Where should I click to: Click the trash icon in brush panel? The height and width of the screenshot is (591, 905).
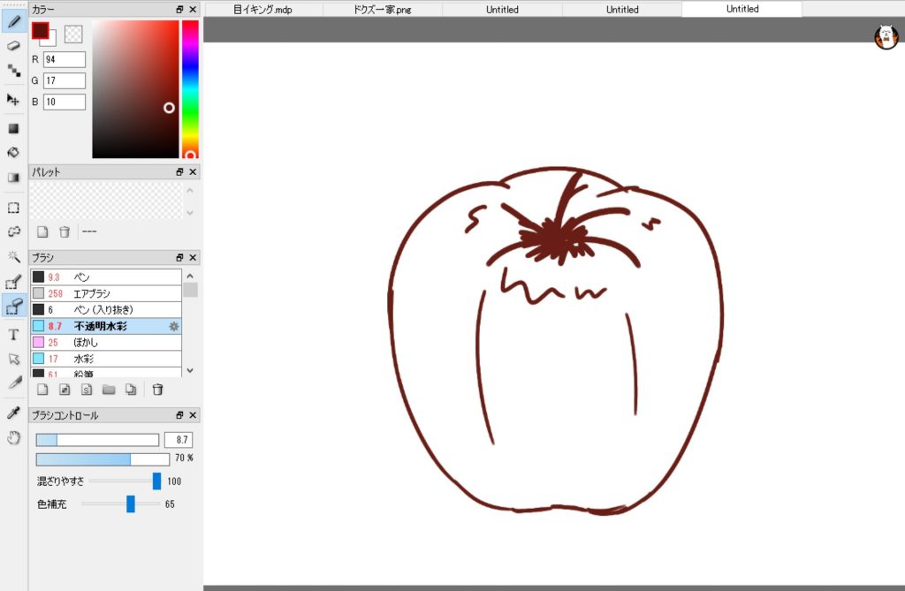(x=157, y=390)
